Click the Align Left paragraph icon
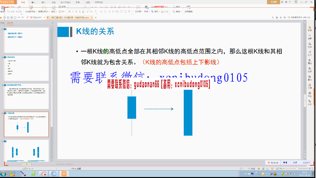 [x=101, y=12]
